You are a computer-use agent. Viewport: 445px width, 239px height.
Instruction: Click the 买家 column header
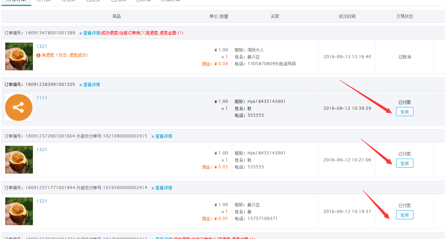[x=275, y=16]
